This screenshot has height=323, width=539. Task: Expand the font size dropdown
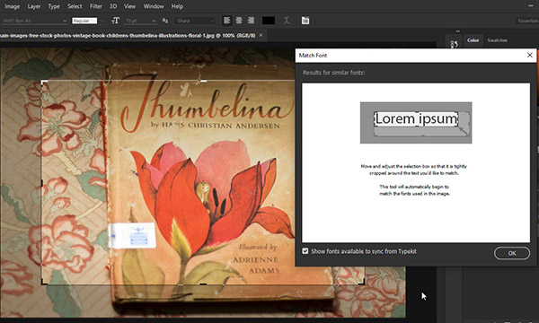154,21
